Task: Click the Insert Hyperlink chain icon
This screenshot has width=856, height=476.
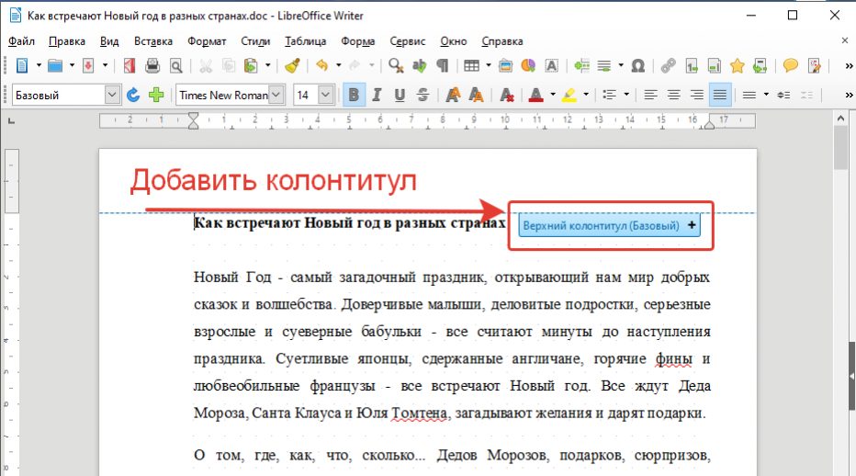Action: click(668, 65)
